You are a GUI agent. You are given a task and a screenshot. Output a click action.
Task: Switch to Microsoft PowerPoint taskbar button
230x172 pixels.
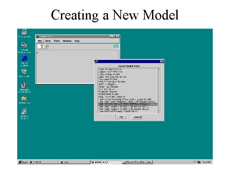click(137, 162)
